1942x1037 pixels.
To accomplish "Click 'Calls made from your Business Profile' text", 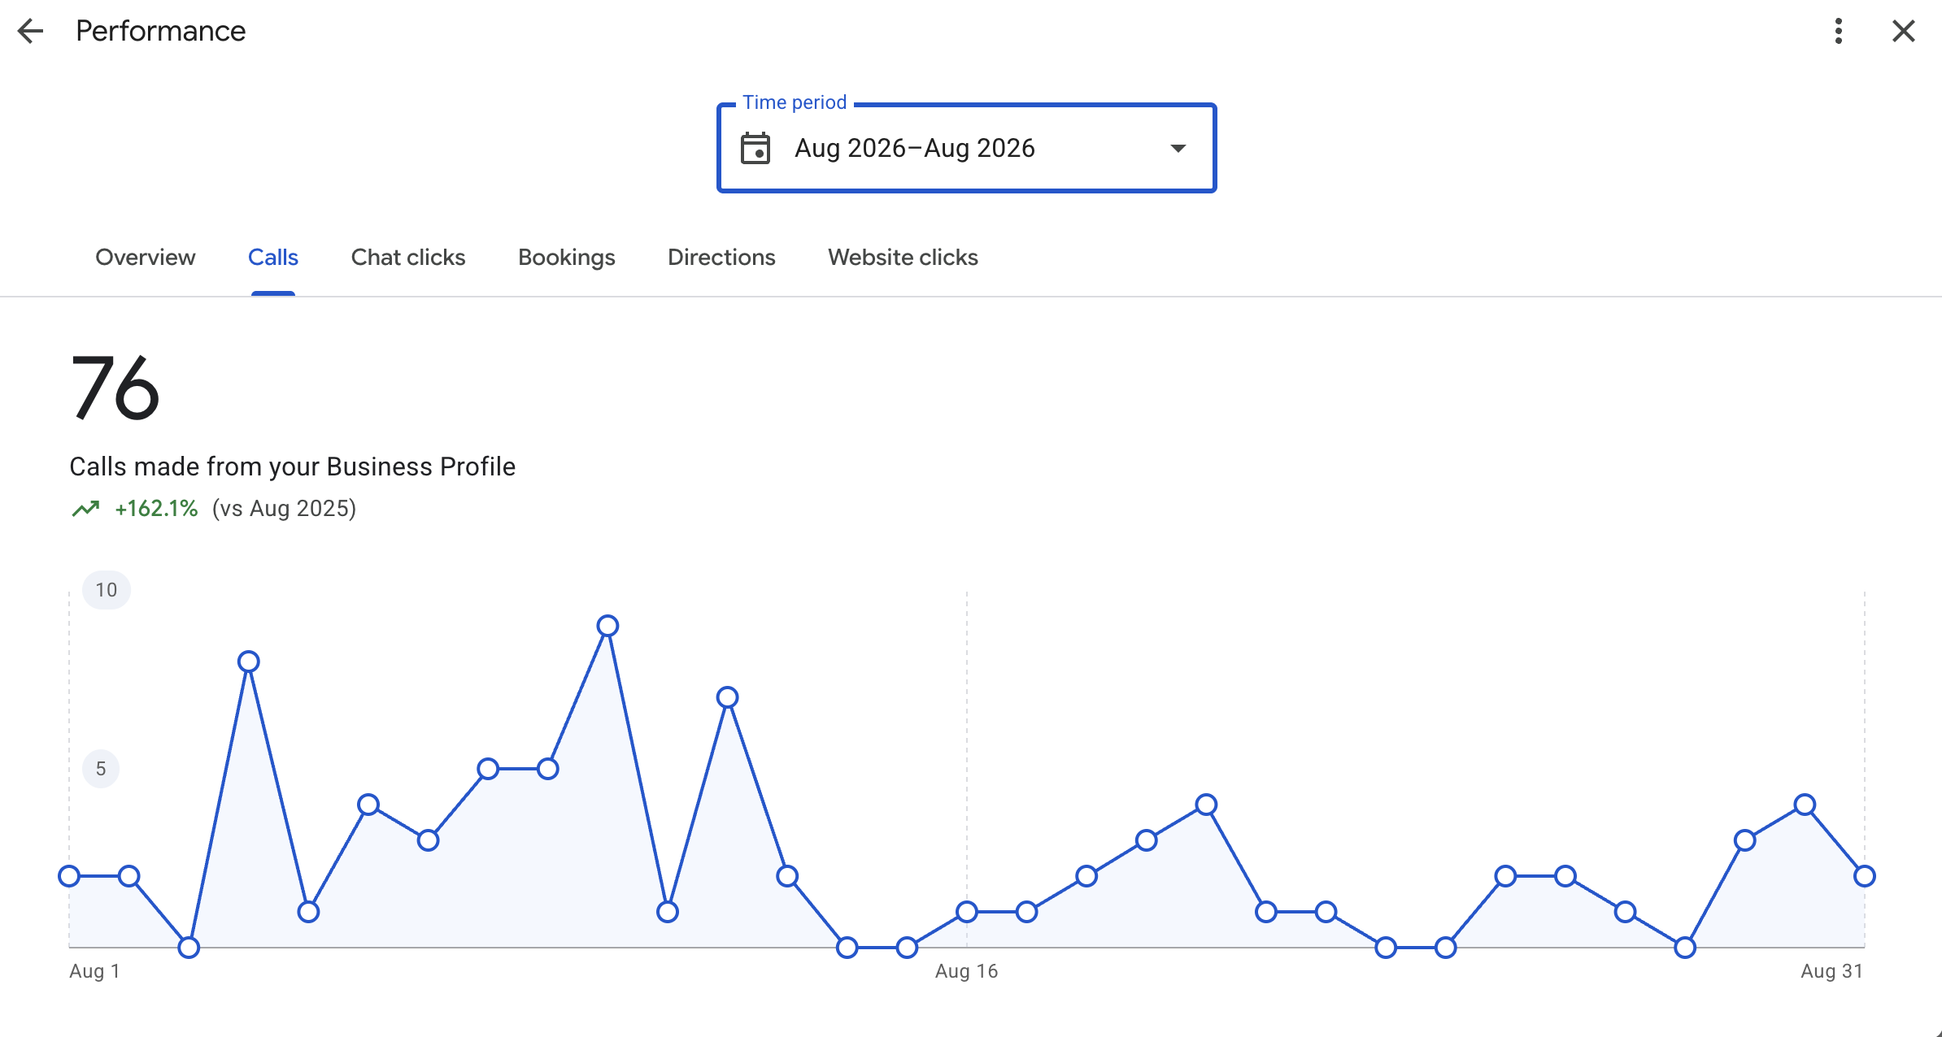I will tap(292, 466).
